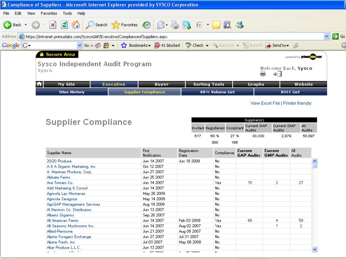Open browser History icon
346x259 pixels.
tap(146, 25)
